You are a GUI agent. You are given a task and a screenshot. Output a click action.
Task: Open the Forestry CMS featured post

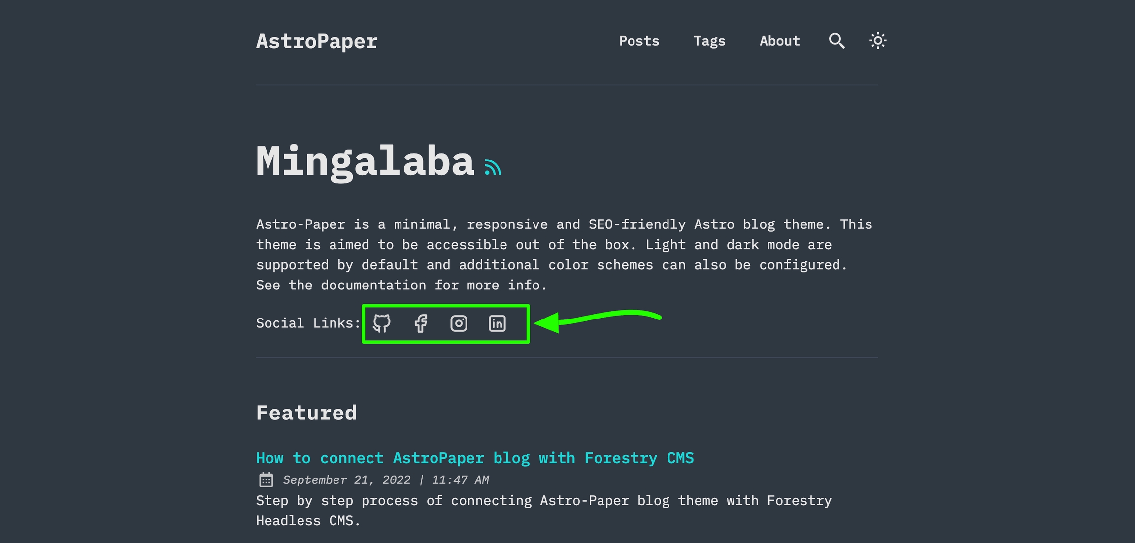click(474, 458)
